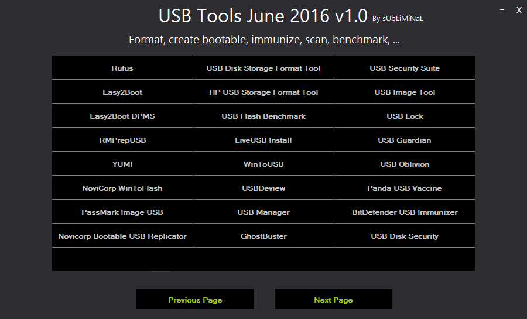
Task: Select the RMPrepUSB entry
Action: pos(122,140)
